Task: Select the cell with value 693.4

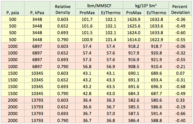Action: [x=156, y=80]
